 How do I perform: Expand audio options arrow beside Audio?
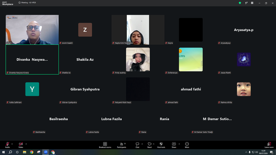click(12, 144)
